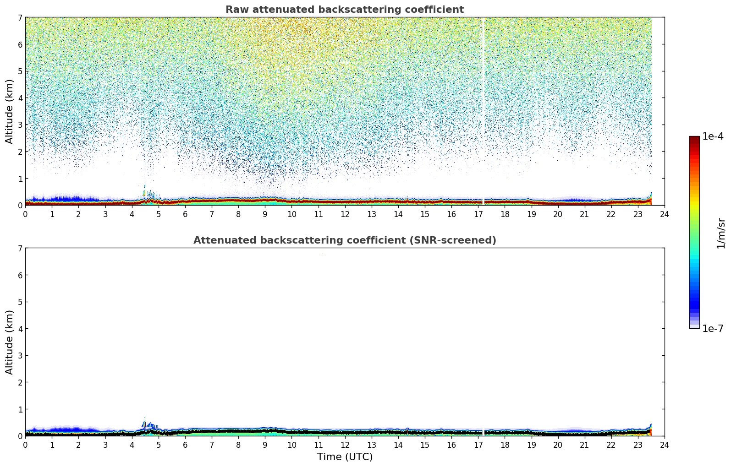Select time tick "24" under the top plot
This screenshot has width=731, height=467.
(x=665, y=214)
